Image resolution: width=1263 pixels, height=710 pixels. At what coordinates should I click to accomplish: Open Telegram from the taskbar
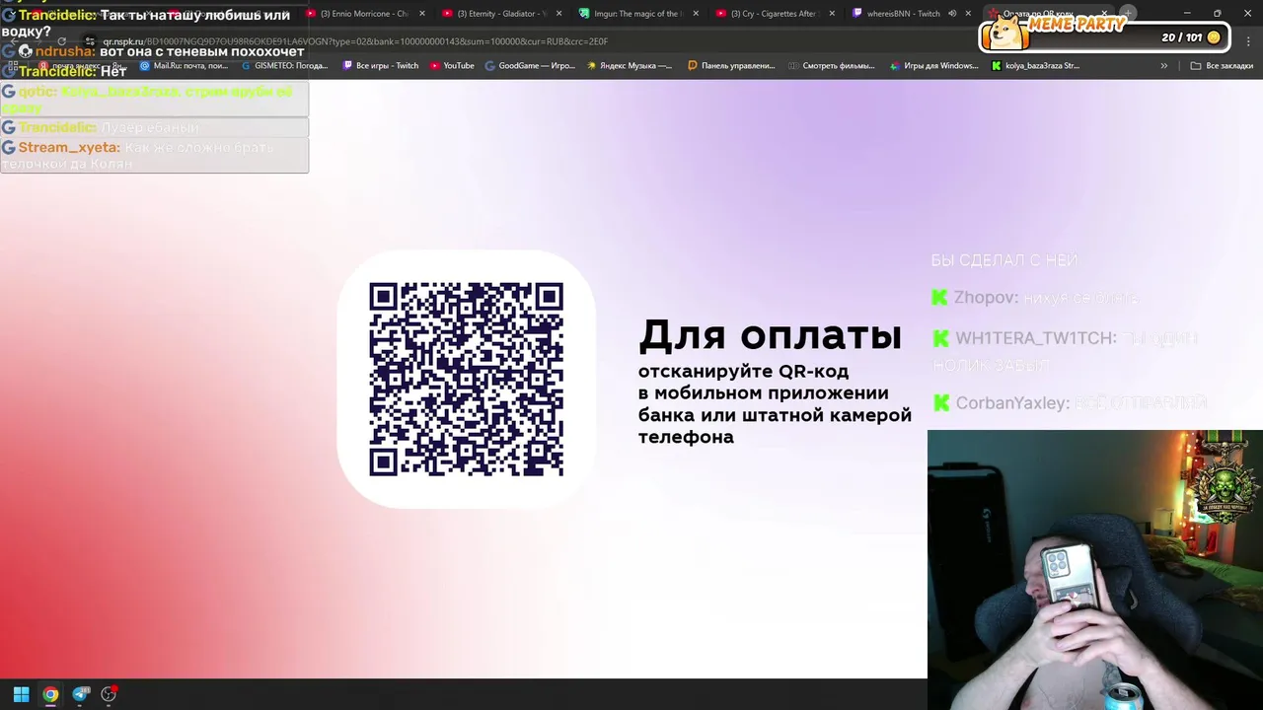(81, 694)
